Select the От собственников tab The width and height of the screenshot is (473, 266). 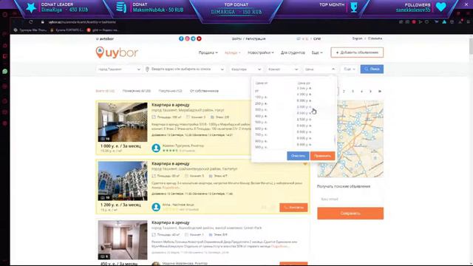pyautogui.click(x=204, y=91)
